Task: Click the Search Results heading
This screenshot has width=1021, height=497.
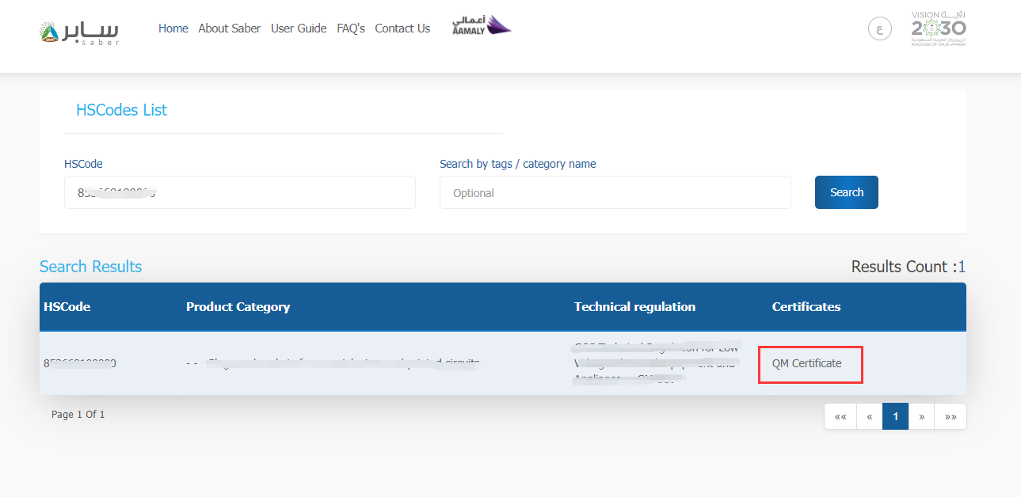Action: [91, 267]
